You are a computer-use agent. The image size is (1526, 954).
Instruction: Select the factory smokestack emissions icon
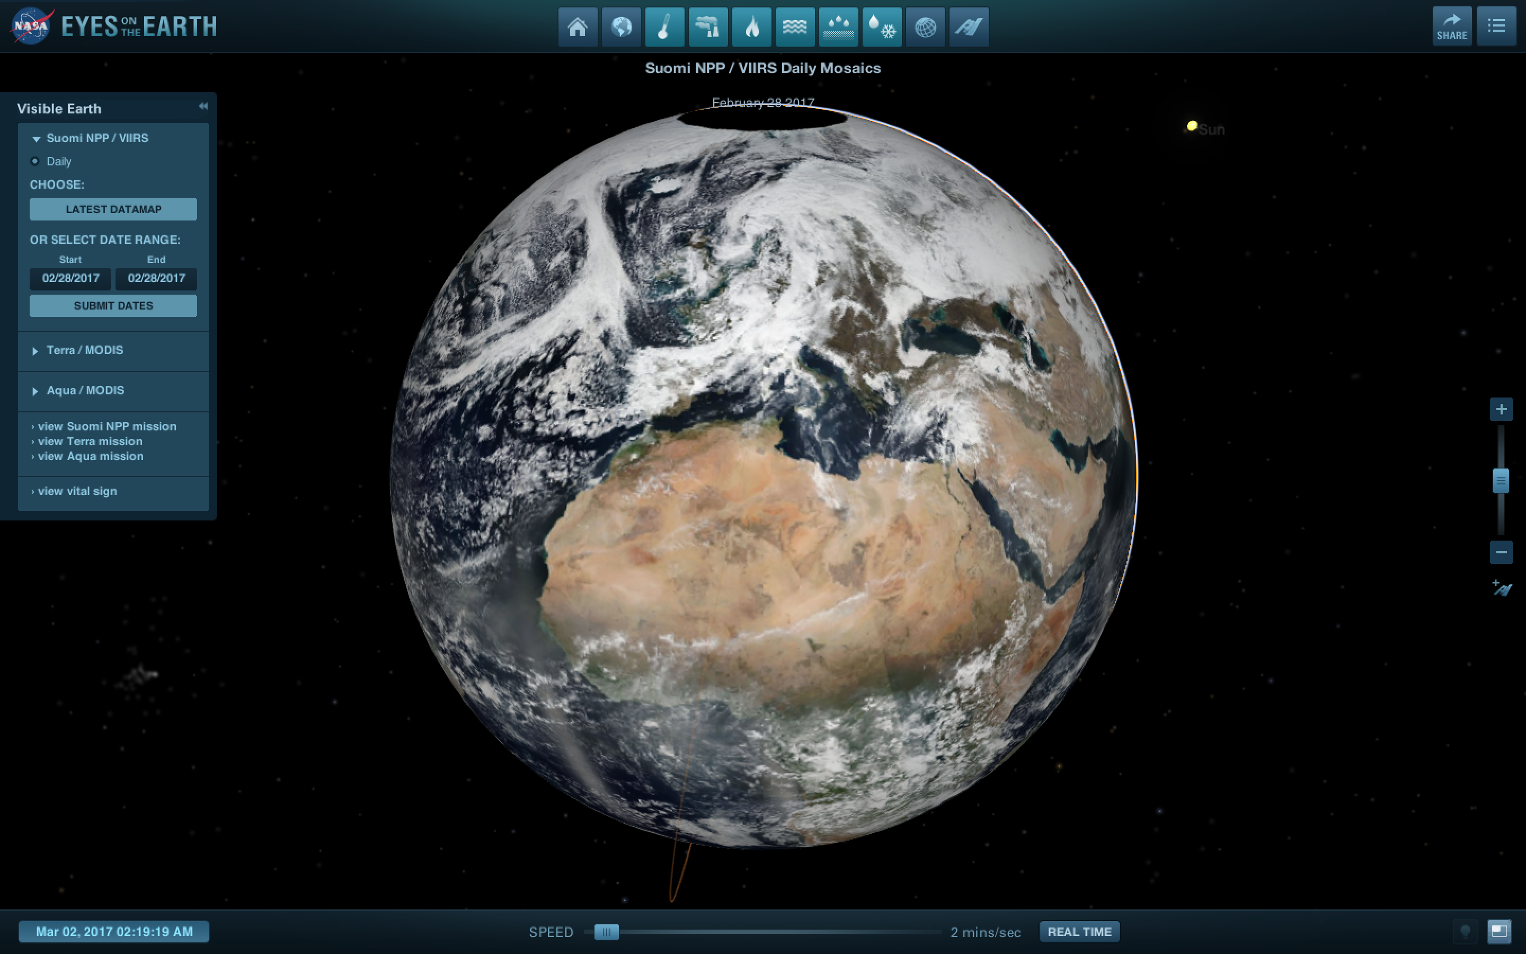[x=708, y=27]
